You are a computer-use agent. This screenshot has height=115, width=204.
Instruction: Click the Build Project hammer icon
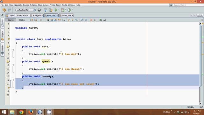point(45,10)
